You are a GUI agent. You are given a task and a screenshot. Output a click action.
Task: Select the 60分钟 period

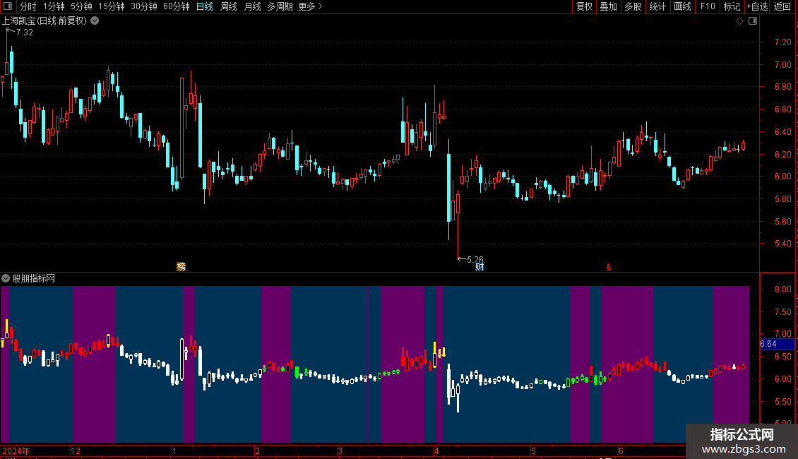[x=176, y=6]
